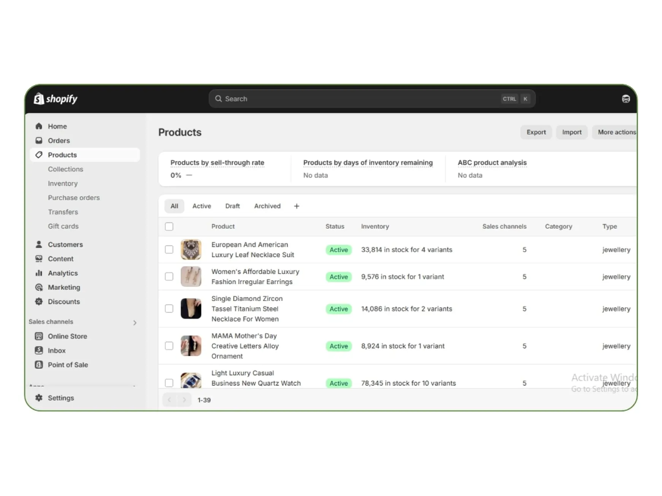Select the All products tab
662x496 pixels.
pos(175,206)
